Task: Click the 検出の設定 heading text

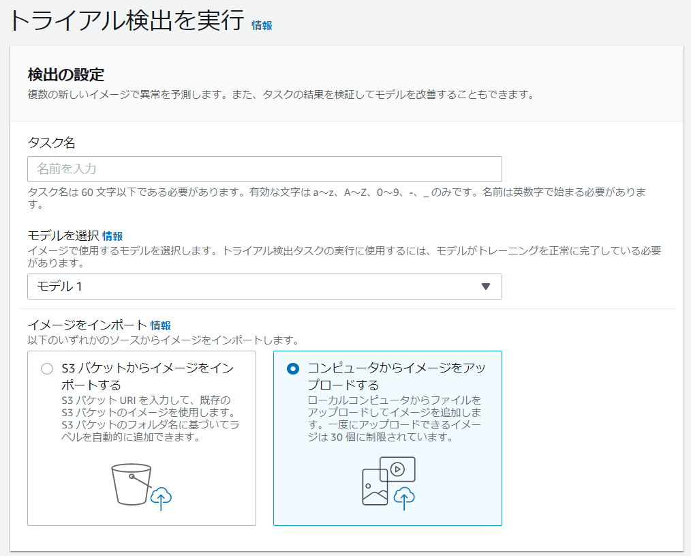Action: [66, 74]
